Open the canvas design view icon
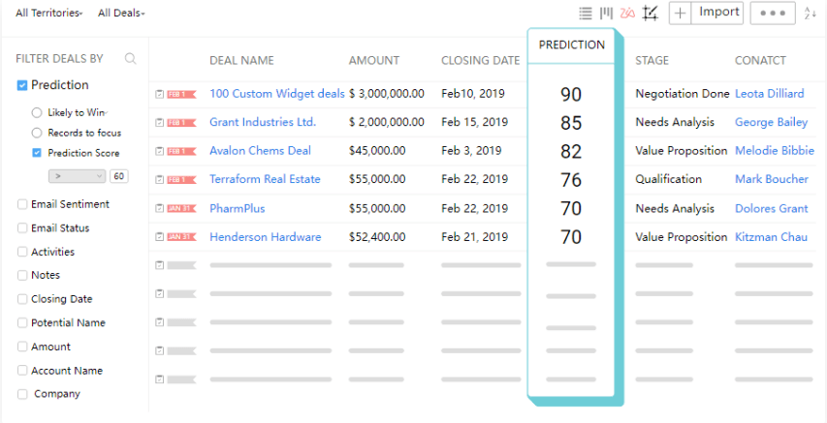 point(651,14)
